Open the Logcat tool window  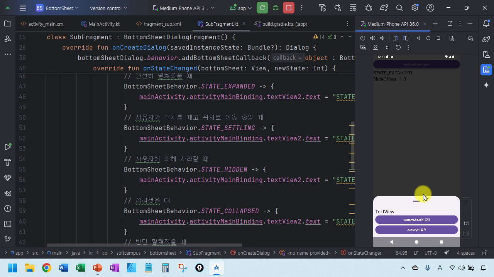(x=7, y=193)
